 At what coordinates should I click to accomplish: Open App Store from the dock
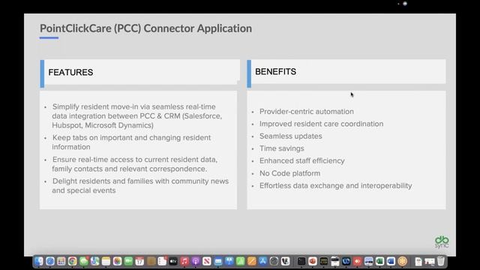(262, 261)
